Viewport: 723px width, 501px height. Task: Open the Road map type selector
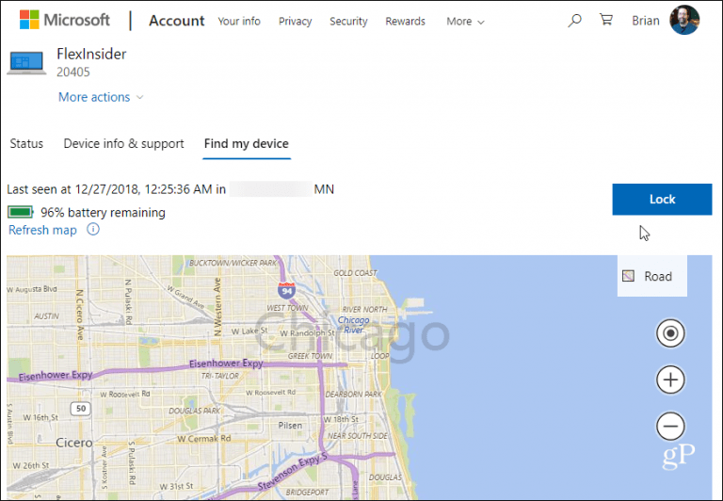point(652,276)
